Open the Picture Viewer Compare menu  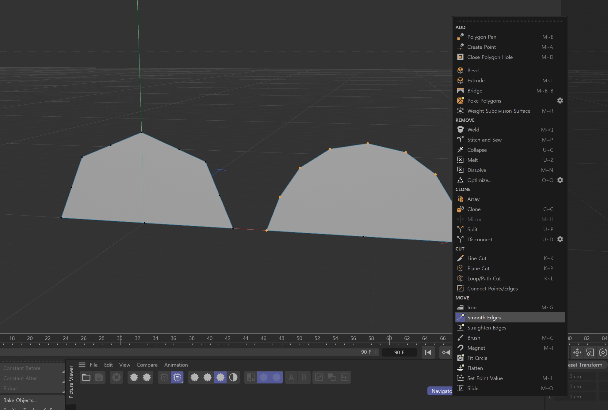(147, 365)
